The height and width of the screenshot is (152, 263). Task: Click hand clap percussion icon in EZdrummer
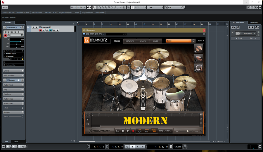pyautogui.click(x=199, y=49)
